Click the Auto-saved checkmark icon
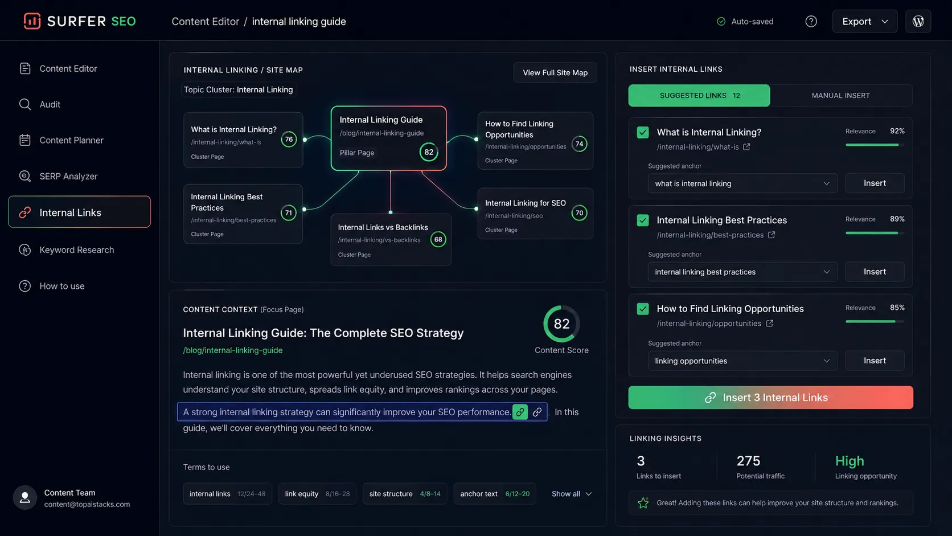Viewport: 952px width, 536px height. coord(721,22)
